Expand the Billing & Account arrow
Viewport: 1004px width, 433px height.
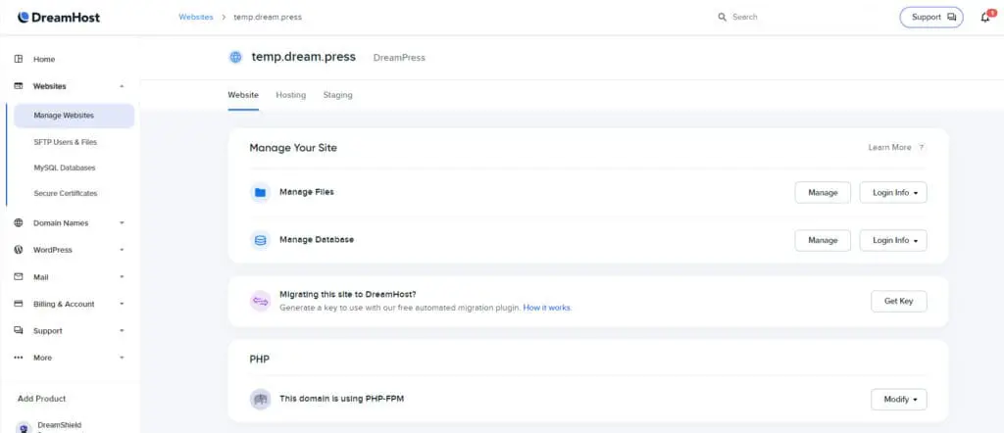tap(122, 304)
